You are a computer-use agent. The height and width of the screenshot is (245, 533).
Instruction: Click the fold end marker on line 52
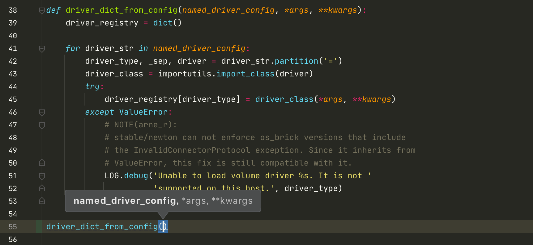pos(42,189)
